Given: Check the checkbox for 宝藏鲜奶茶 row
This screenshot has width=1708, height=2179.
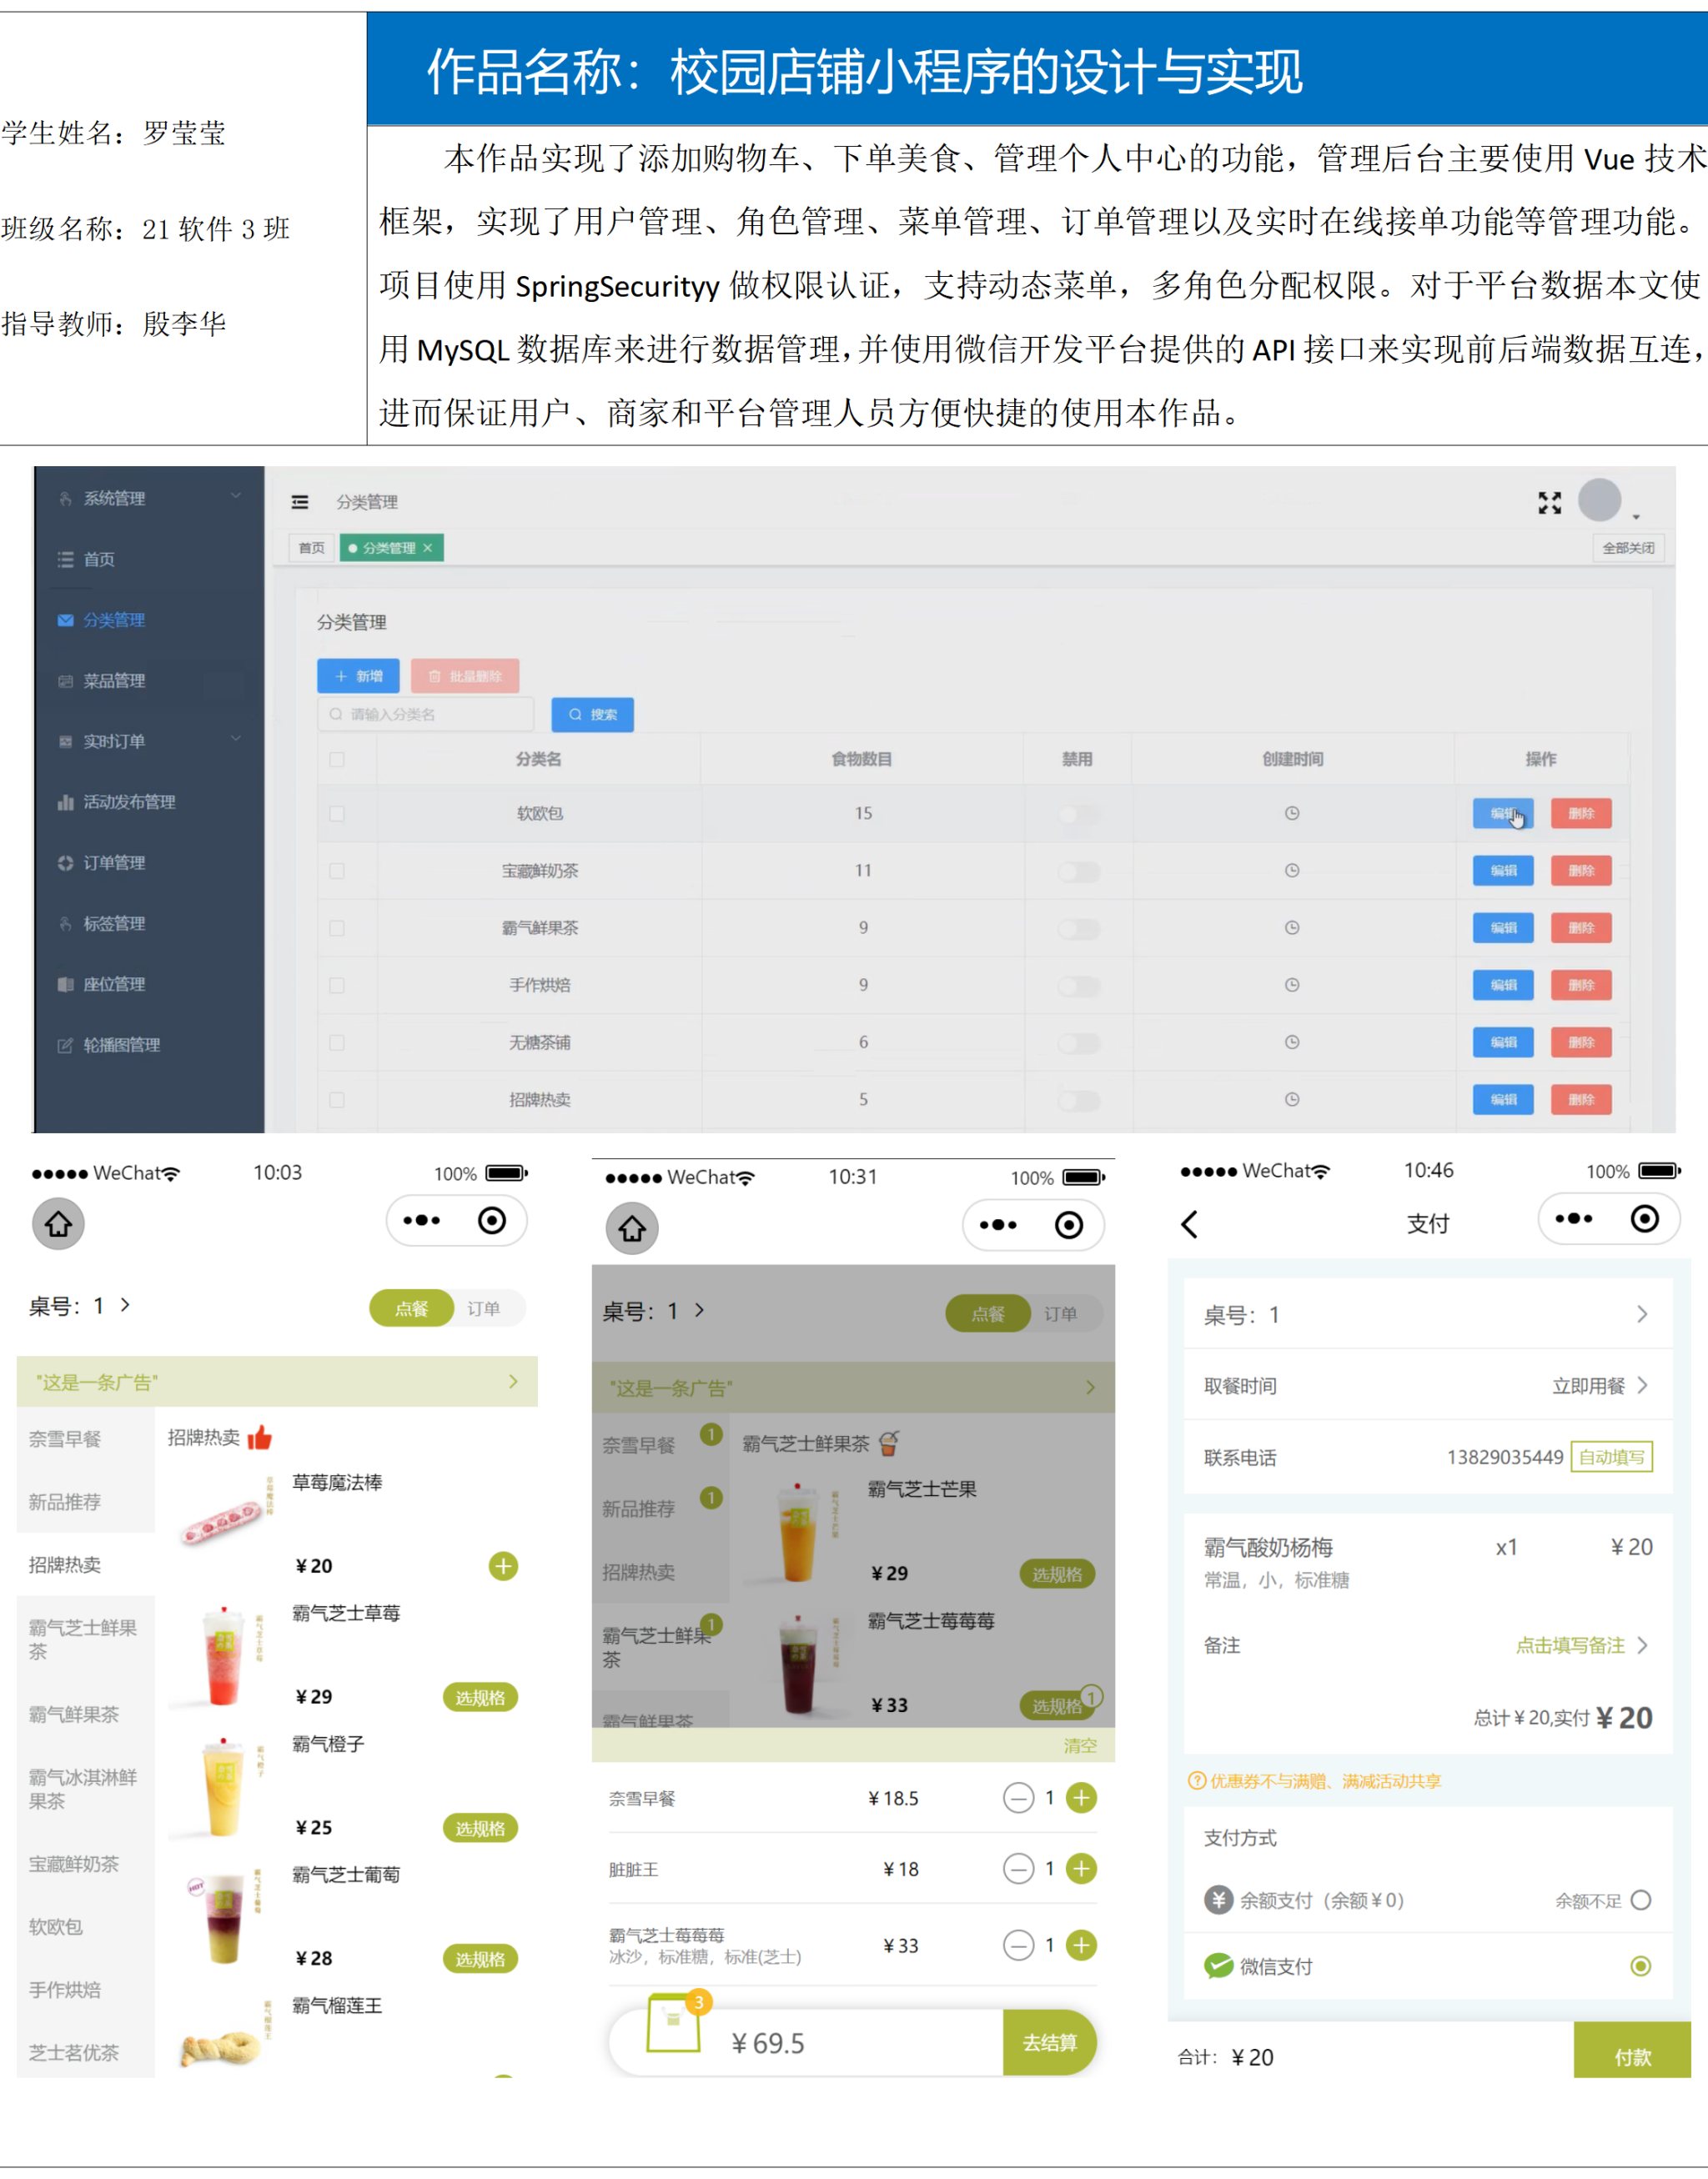Looking at the screenshot, I should click(337, 871).
